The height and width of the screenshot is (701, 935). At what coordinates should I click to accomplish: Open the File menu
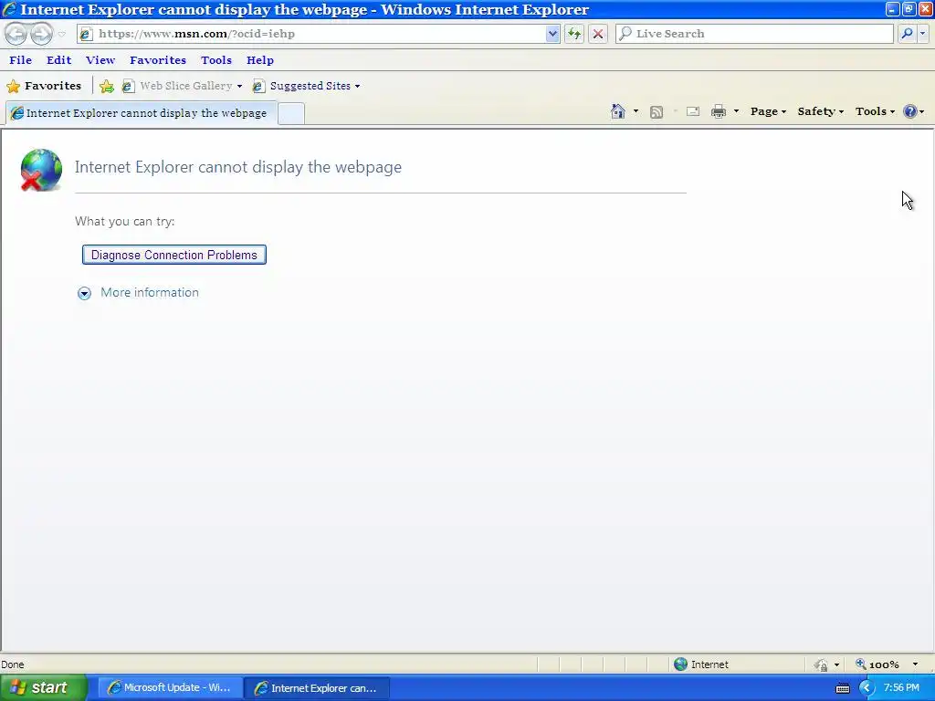coord(20,60)
